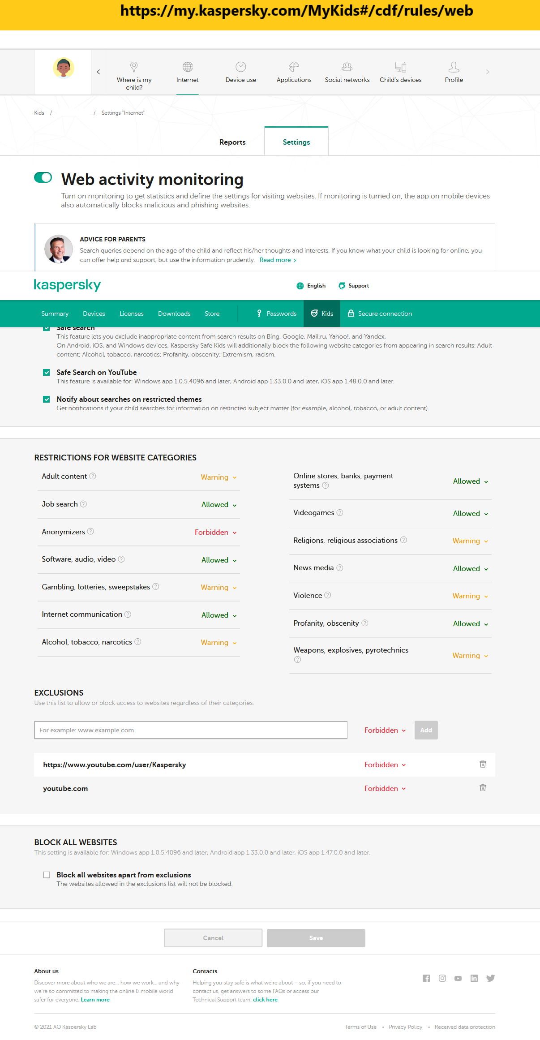Viewport: 540px width, 1040px height.
Task: Click help icon next to Job search
Action: 83,504
